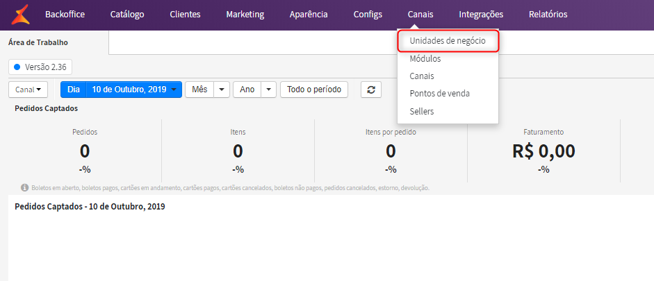
Task: Open the Clientes menu
Action: [185, 15]
